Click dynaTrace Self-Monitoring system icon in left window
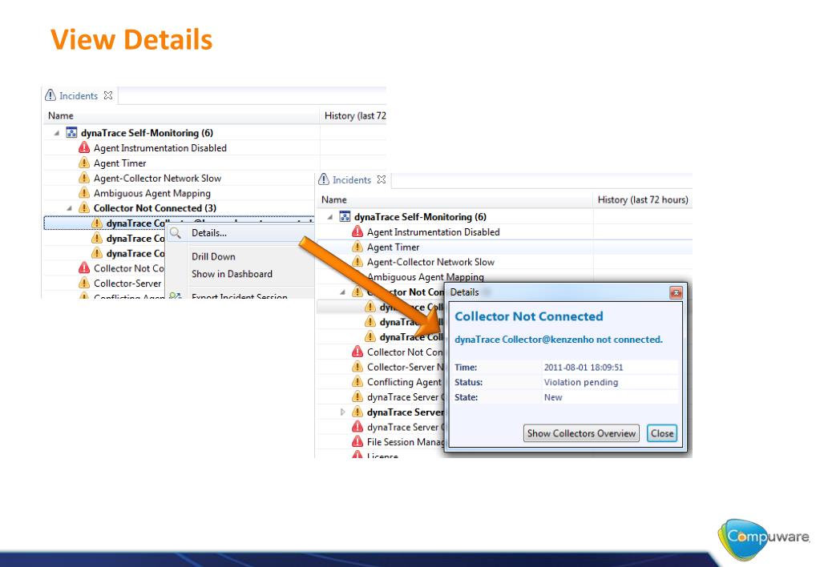Screen dimensions: 820x567 point(71,132)
